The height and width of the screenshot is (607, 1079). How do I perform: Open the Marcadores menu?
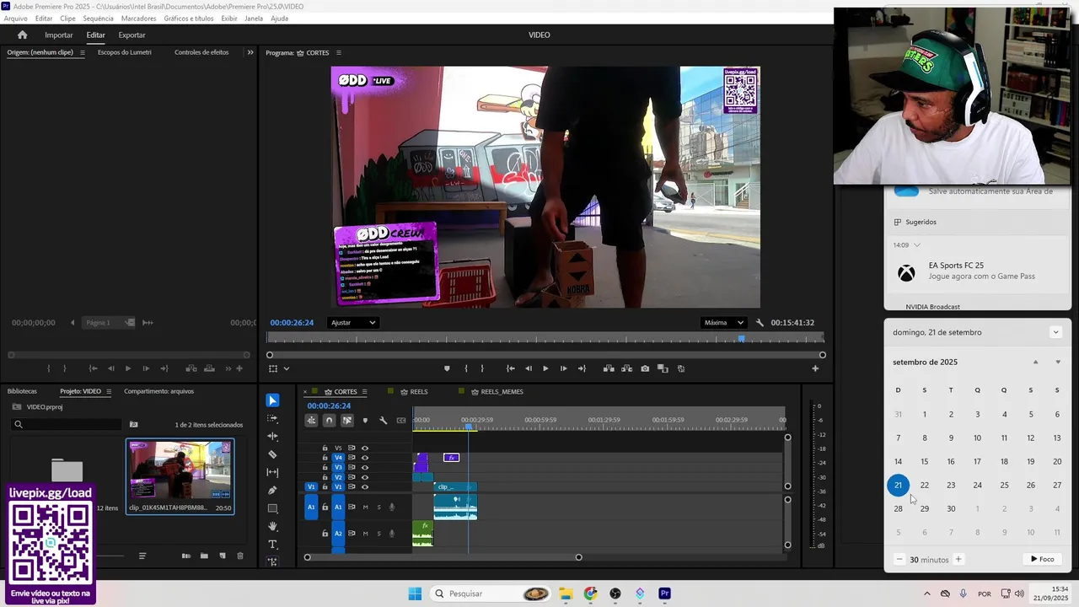138,19
